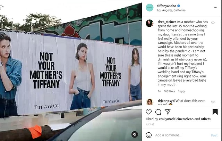Share post via paper plane icon
Viewport: 222px width, 141px height.
(x=168, y=112)
